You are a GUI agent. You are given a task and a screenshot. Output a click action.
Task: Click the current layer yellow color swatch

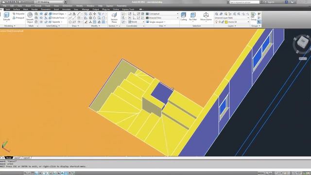click(x=226, y=22)
